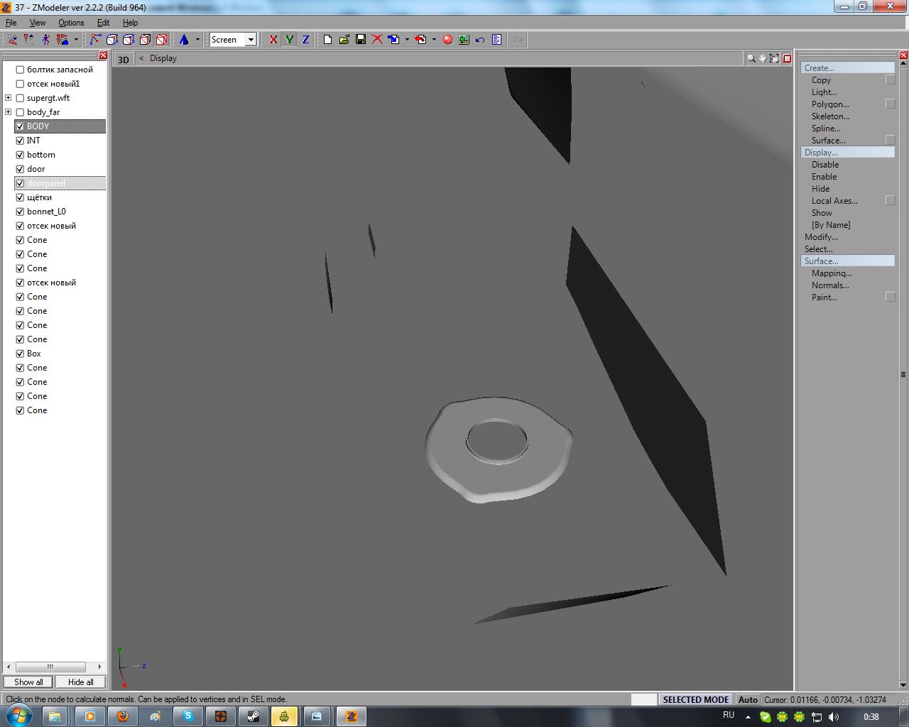Uncheck the door object checkbox
The height and width of the screenshot is (727, 909).
pos(20,169)
